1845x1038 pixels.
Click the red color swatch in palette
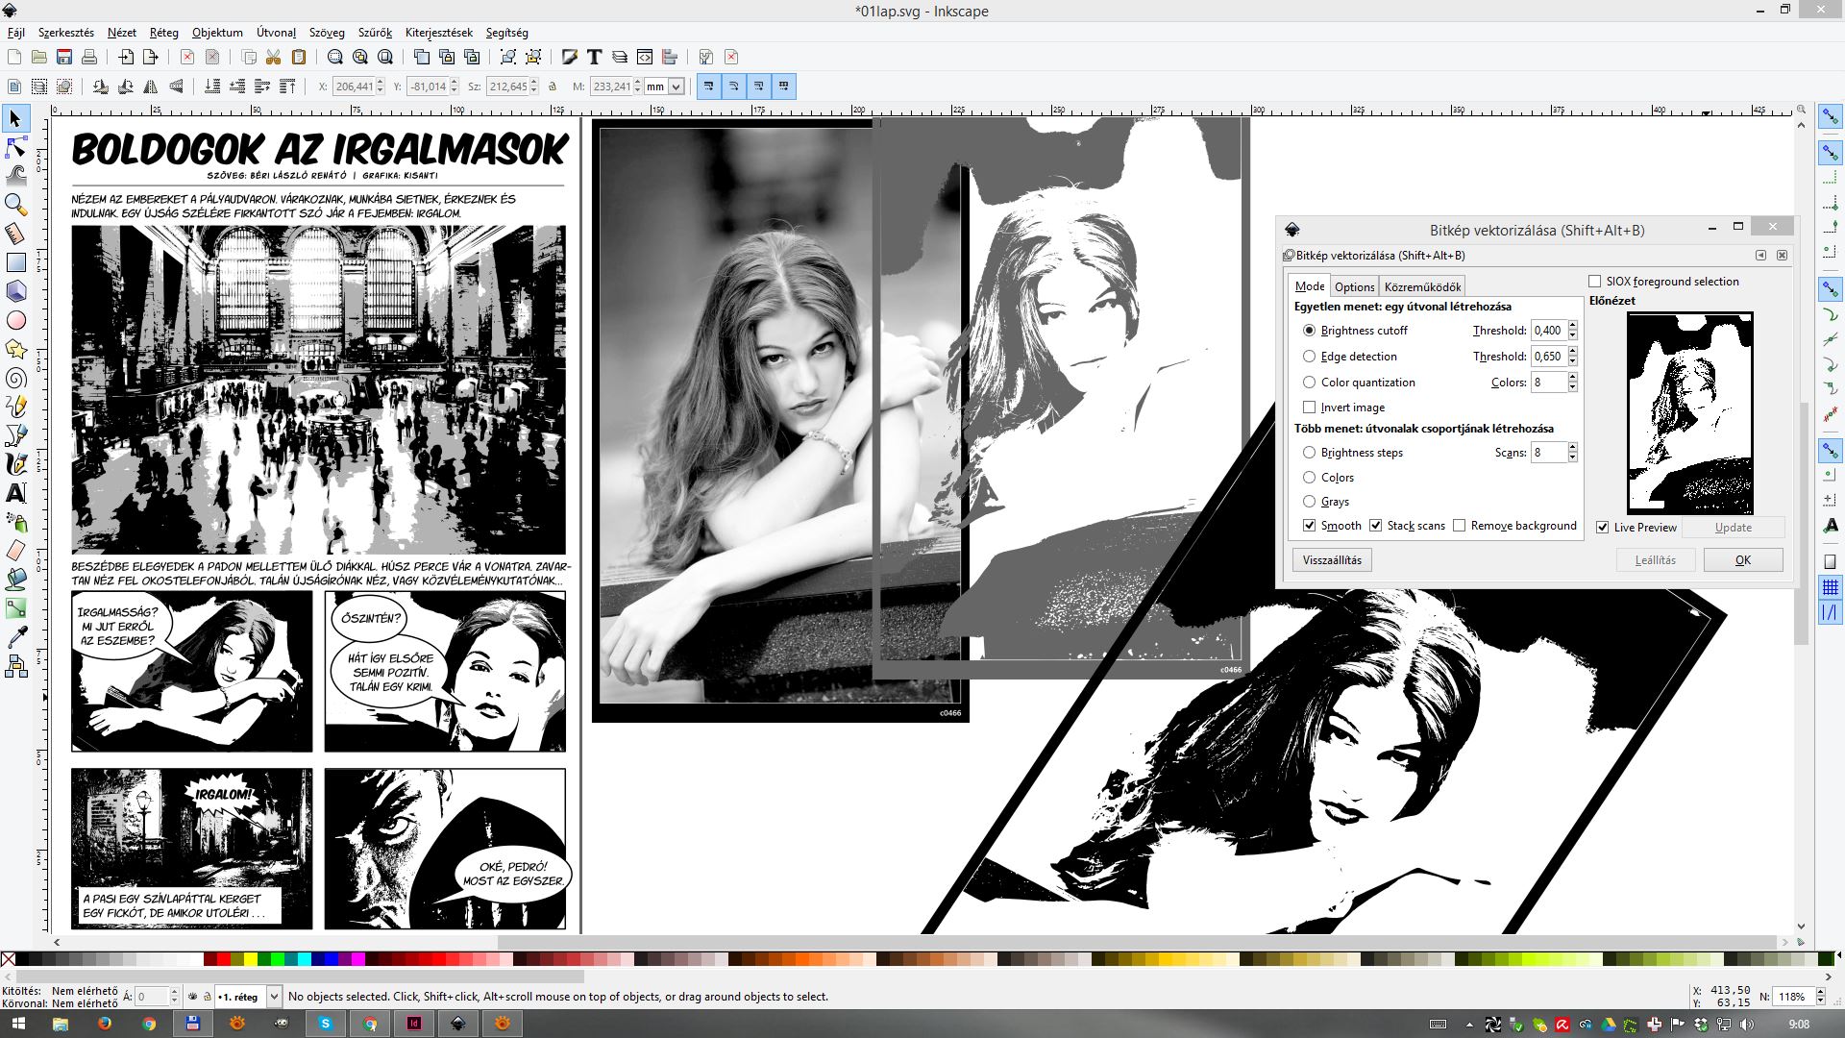[224, 959]
